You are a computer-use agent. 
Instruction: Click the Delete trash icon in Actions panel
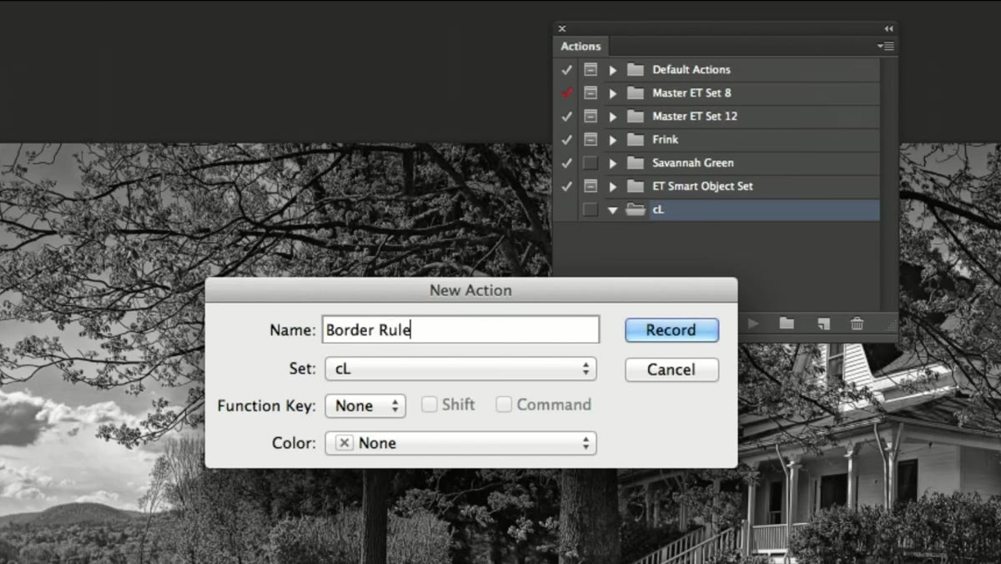[x=857, y=323]
